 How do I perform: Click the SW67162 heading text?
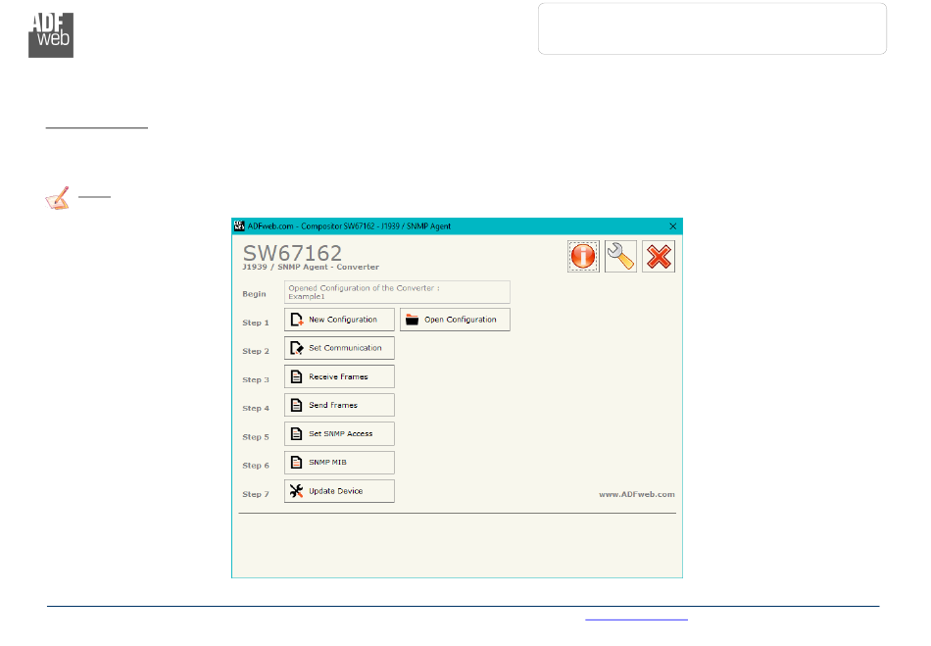pyautogui.click(x=292, y=253)
